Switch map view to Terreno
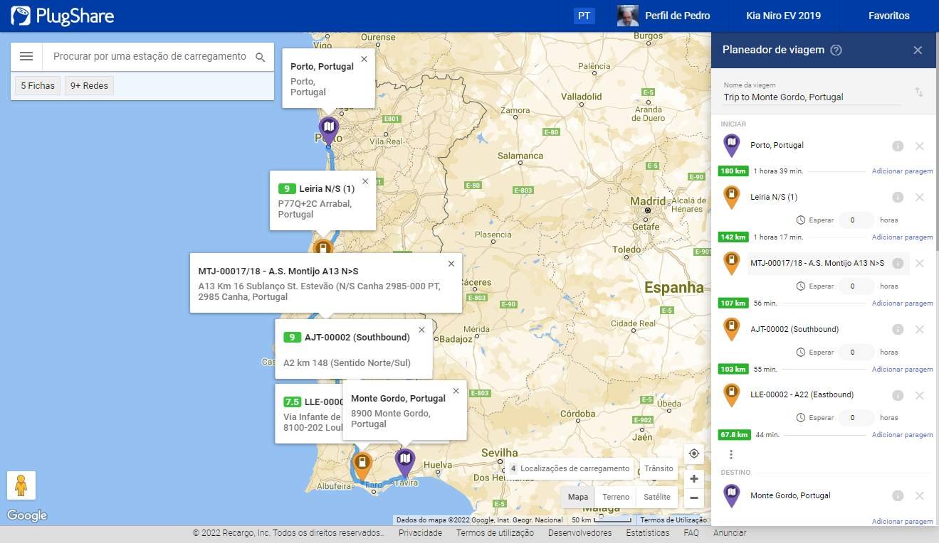This screenshot has height=543, width=939. [616, 497]
